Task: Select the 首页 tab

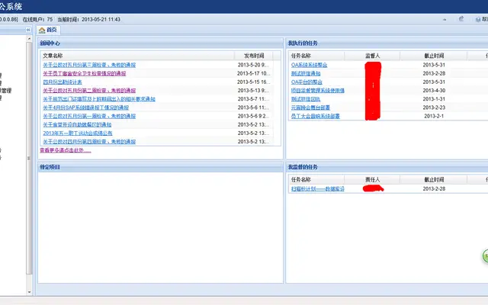Action: pos(48,30)
